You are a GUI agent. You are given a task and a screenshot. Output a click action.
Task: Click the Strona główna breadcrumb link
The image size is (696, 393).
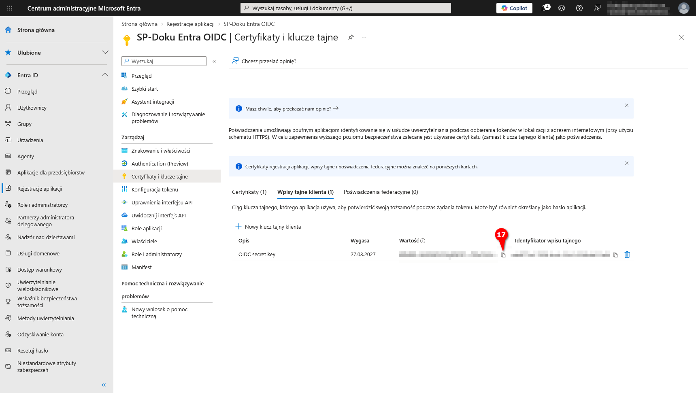139,24
